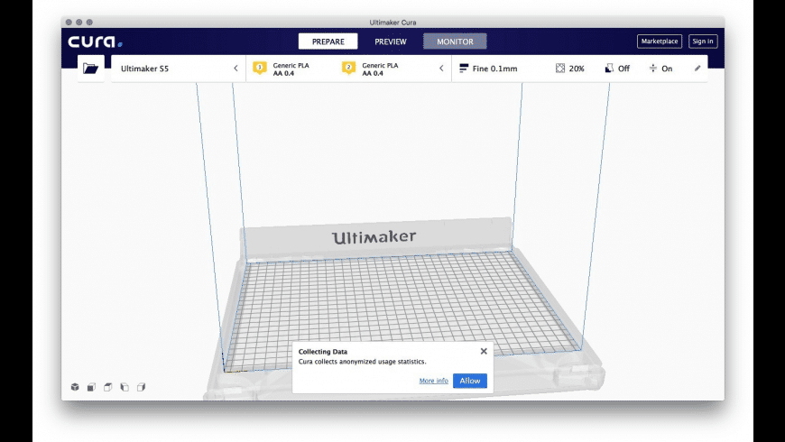The width and height of the screenshot is (785, 442).
Task: Click the Cura logo
Action: (x=95, y=41)
